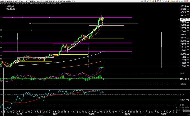This screenshot has width=190, height=116.
Task: Click the 2200.00 price axis label
Action: (185, 51)
